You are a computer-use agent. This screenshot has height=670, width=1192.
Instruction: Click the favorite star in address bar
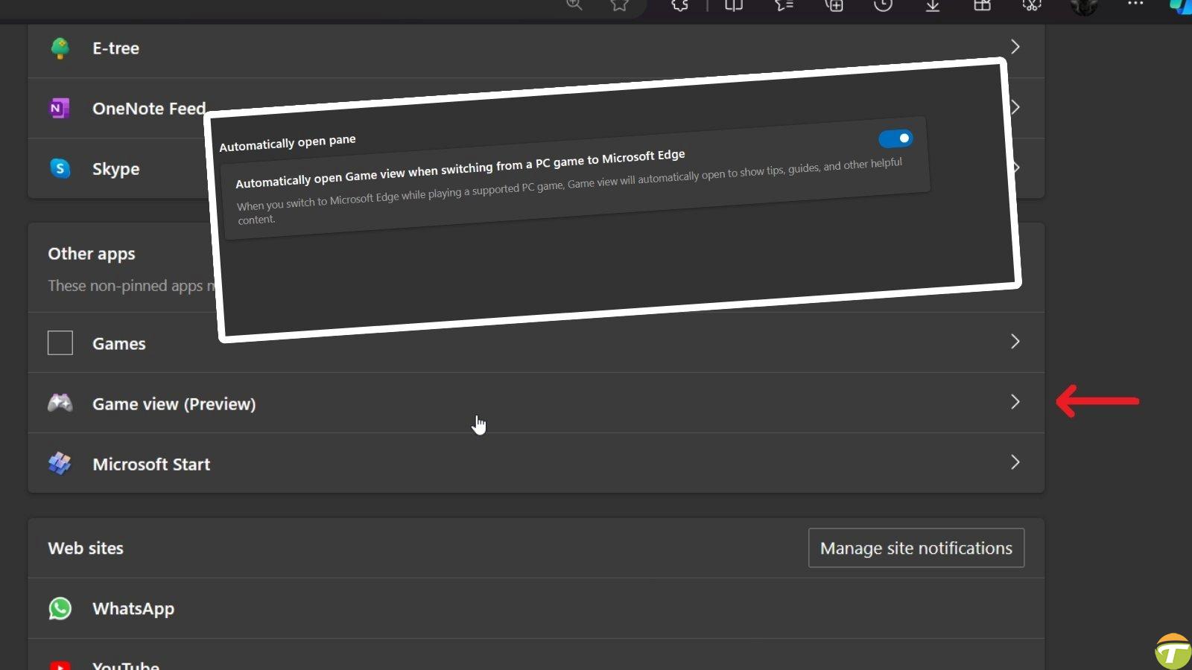coord(619,5)
